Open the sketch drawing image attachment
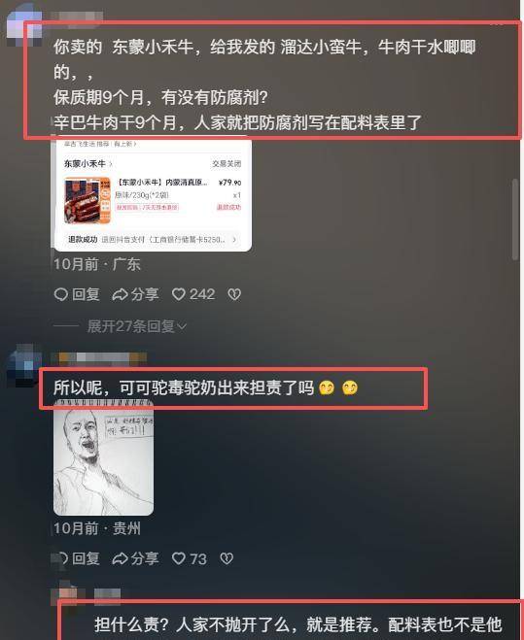The width and height of the screenshot is (524, 640). click(x=104, y=458)
